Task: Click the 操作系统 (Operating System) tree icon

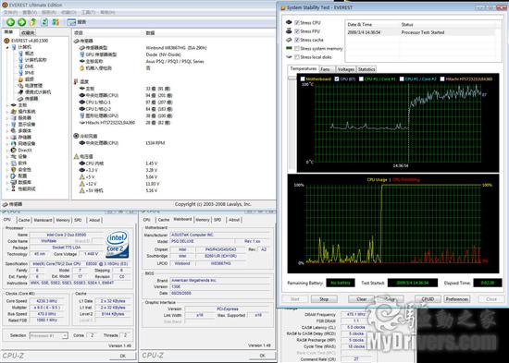Action: pos(13,112)
